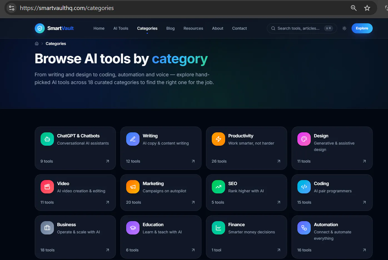
Task: Click the 'Browse AI tools by category' heading
Action: pyautogui.click(x=121, y=59)
